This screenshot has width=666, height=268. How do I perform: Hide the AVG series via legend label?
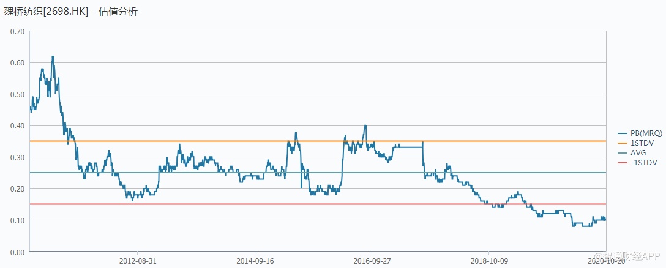tap(637, 151)
